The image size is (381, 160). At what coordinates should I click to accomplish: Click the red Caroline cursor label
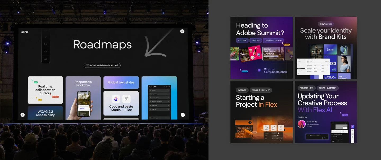(x=55, y=97)
